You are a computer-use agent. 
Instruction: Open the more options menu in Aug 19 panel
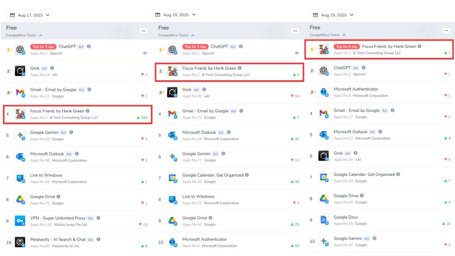[x=446, y=31]
